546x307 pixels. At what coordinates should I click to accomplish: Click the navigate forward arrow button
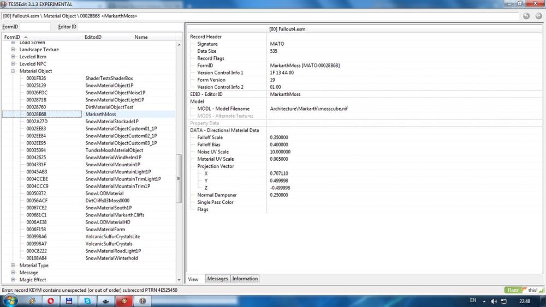[x=538, y=16]
